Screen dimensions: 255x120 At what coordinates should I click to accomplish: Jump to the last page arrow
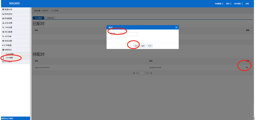tap(151, 73)
